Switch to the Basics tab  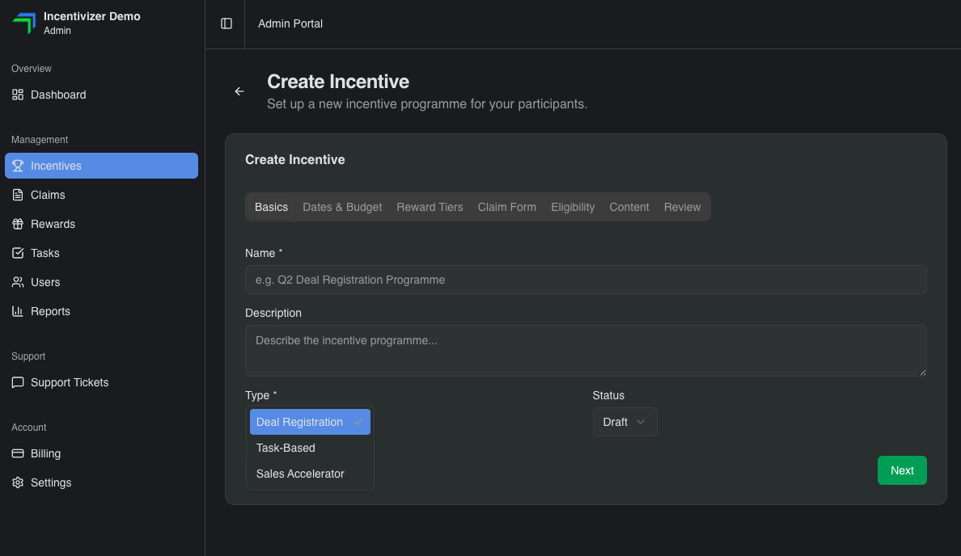(272, 207)
